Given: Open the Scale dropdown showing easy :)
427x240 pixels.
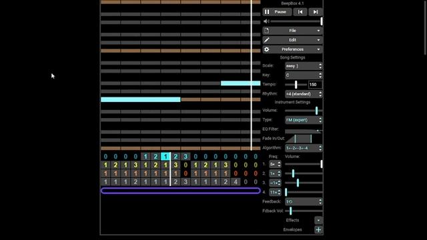Looking at the screenshot, I should click(x=304, y=66).
